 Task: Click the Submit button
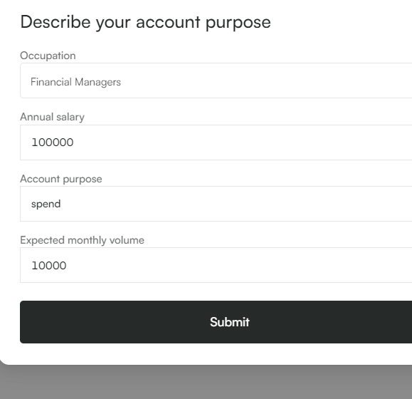tap(216, 322)
